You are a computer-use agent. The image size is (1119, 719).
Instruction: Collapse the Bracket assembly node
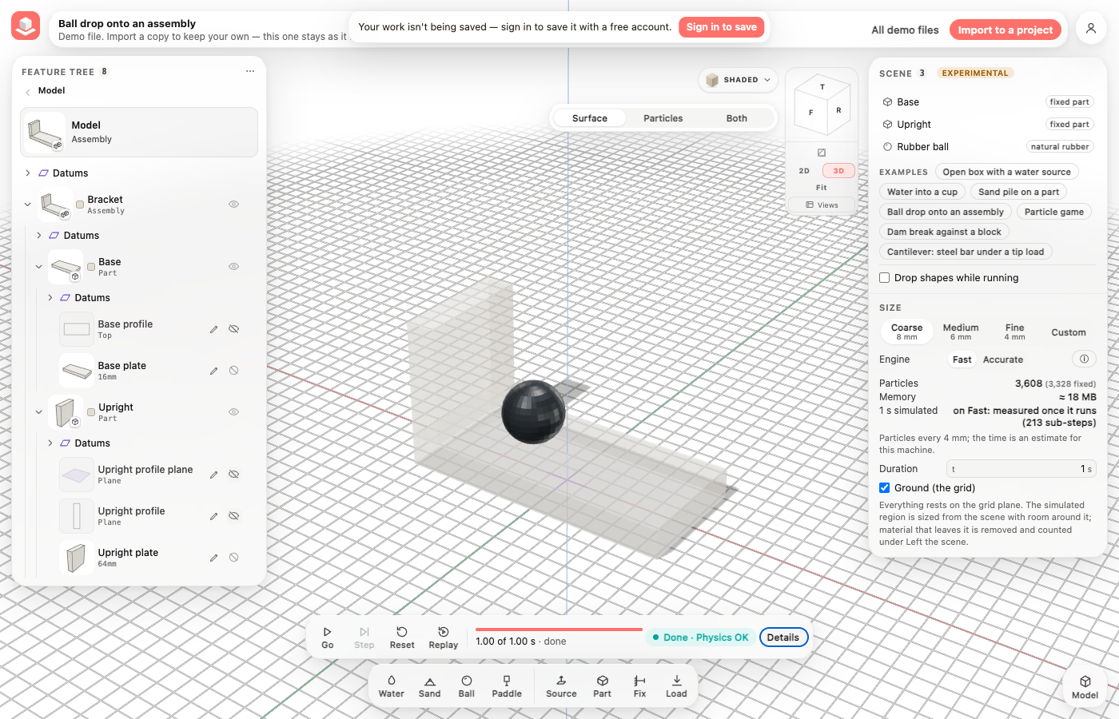tap(28, 205)
